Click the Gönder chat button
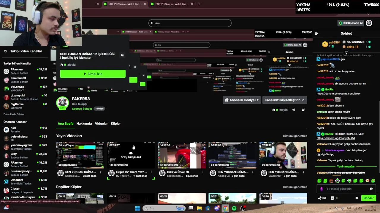 point(368,198)
